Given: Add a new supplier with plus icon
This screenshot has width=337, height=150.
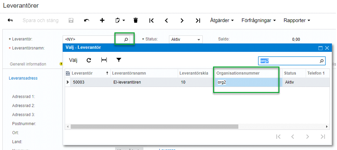Looking at the screenshot, I should click(102, 20).
